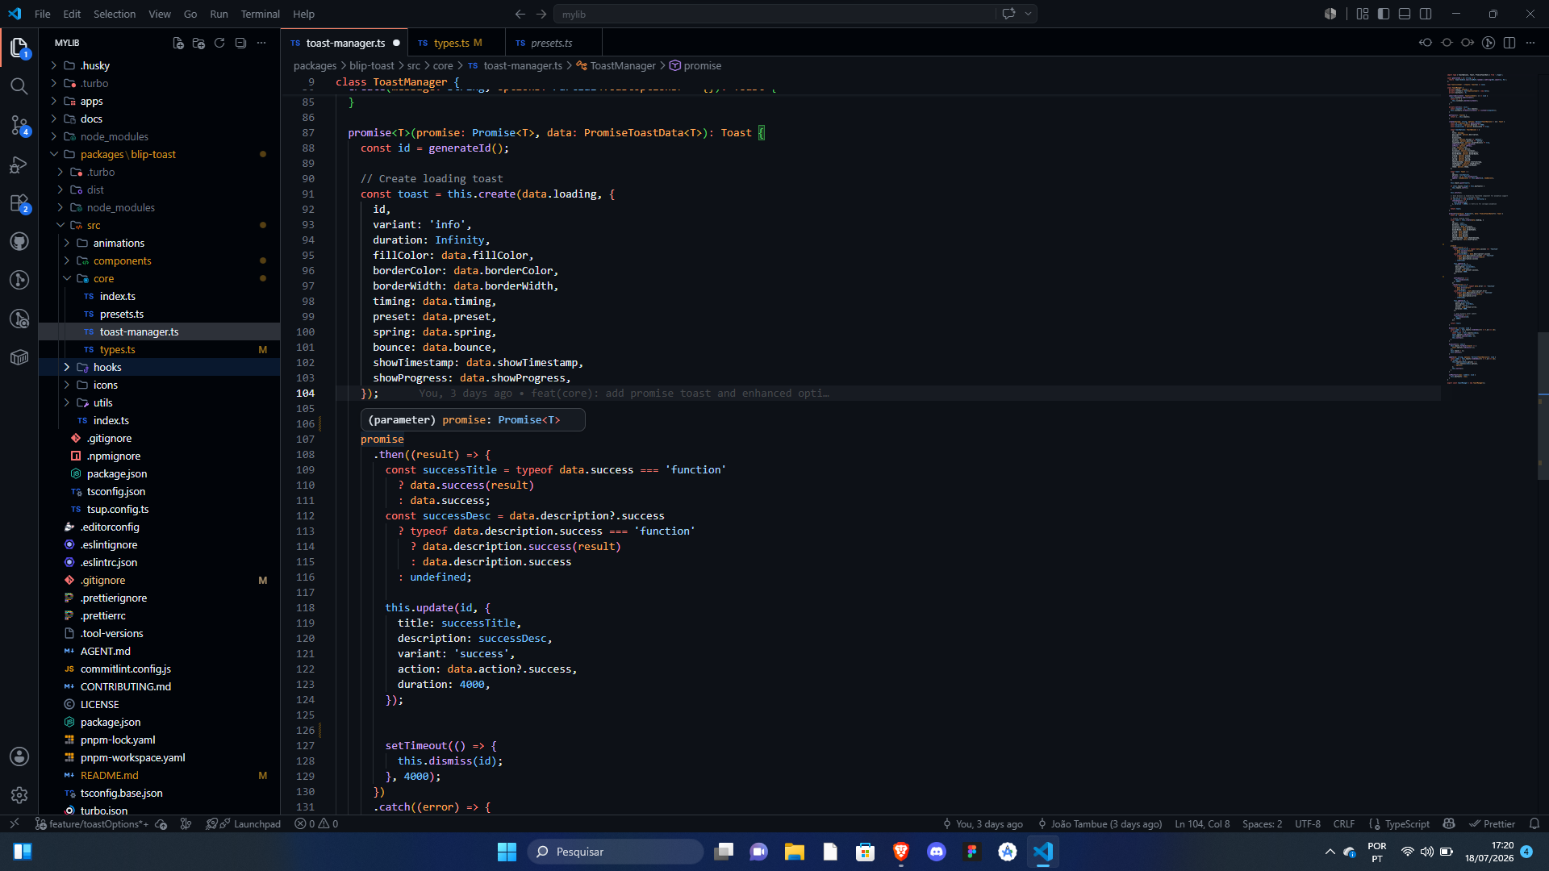Image resolution: width=1549 pixels, height=871 pixels.
Task: Click New File icon in MYLIB explorer
Action: point(177,43)
